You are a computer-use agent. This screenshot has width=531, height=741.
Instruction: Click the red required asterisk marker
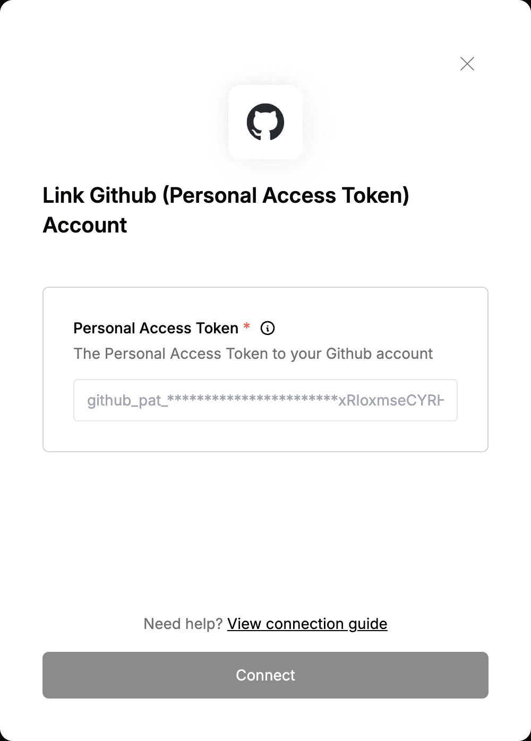click(246, 326)
